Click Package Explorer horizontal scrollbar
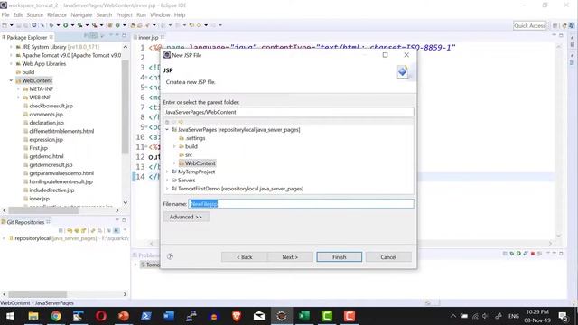Image resolution: width=578 pixels, height=325 pixels. (x=43, y=210)
